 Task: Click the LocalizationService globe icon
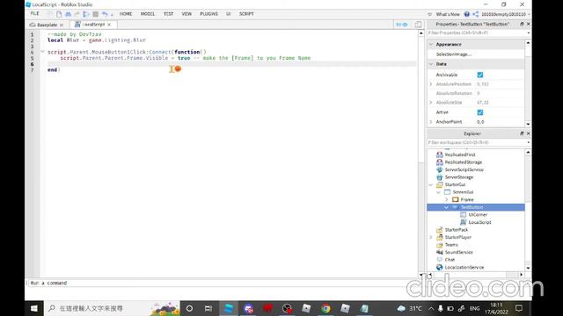click(x=440, y=267)
